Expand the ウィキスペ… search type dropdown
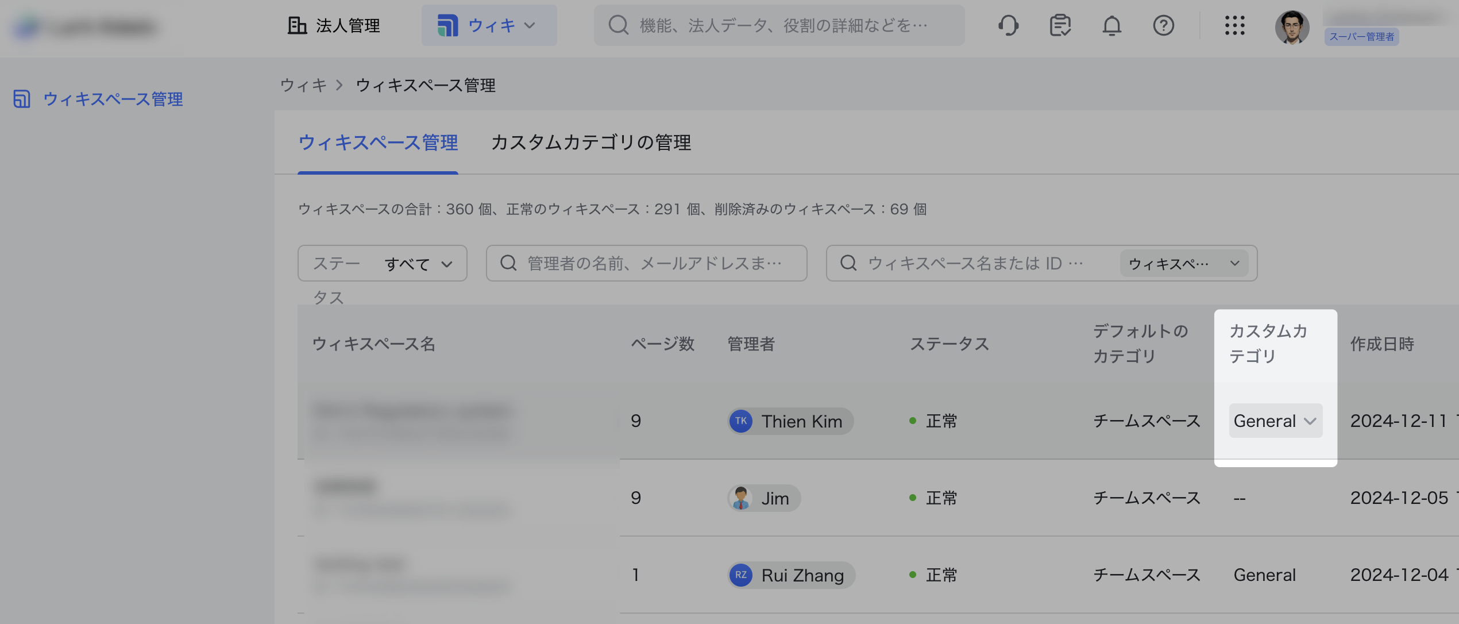1459x624 pixels. 1184,264
